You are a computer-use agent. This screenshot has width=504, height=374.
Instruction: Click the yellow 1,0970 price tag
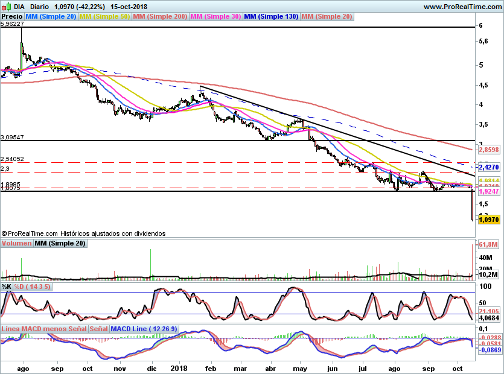[x=489, y=220]
